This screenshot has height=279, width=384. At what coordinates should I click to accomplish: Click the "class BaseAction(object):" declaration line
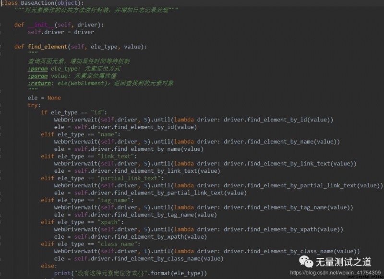42,3
